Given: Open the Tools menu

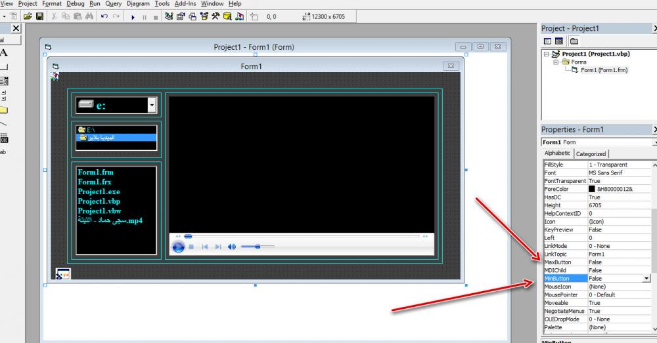Looking at the screenshot, I should (162, 4).
